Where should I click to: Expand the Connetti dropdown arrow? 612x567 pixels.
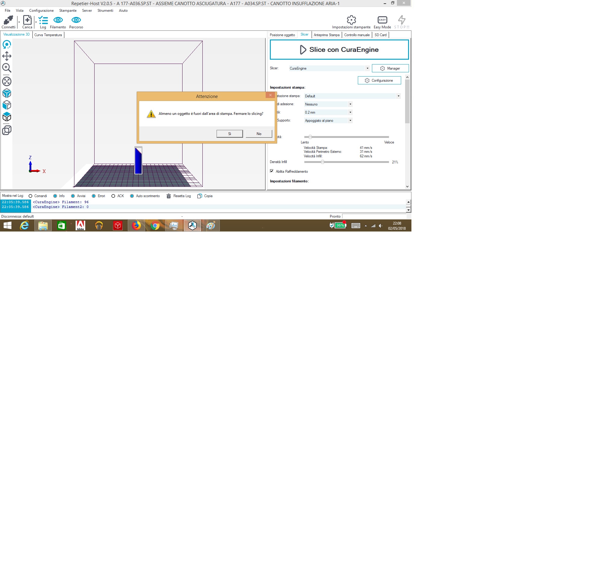(19, 22)
